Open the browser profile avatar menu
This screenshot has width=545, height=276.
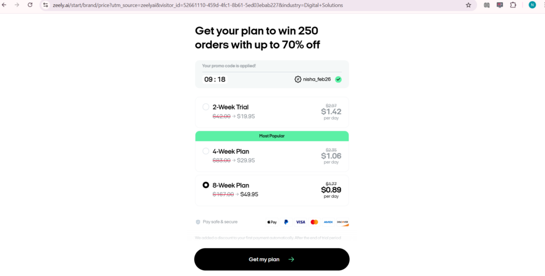click(x=532, y=5)
